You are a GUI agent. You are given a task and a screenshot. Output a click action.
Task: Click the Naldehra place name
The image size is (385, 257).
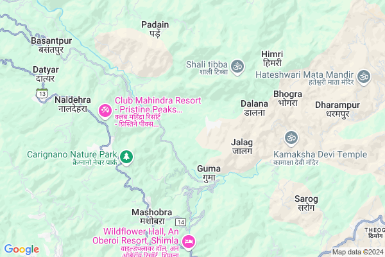pos(73,104)
